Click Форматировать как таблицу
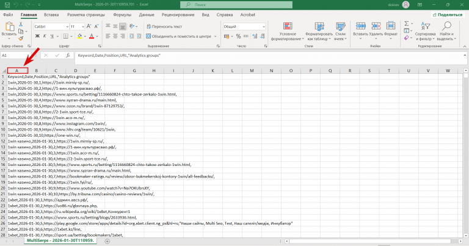The height and width of the screenshot is (246, 469). (x=319, y=31)
